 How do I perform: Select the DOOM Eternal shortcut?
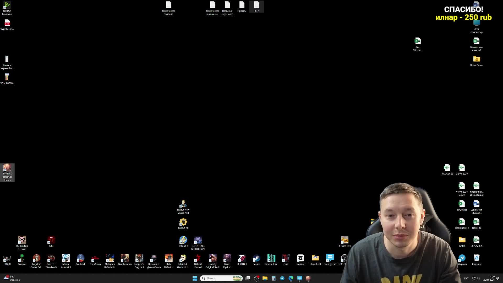point(198,259)
